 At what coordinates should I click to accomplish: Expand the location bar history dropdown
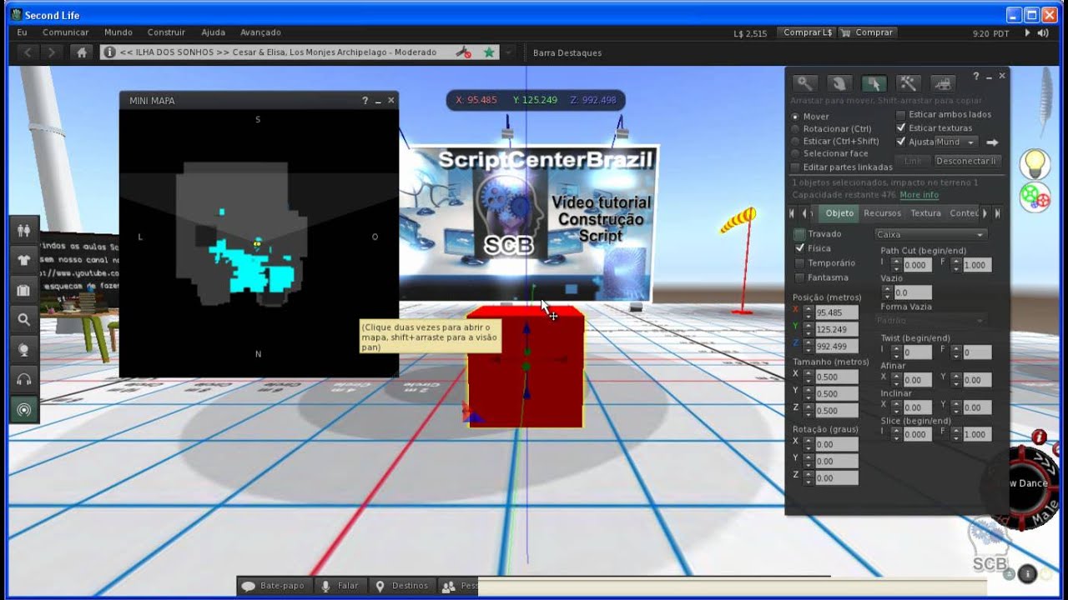[x=508, y=52]
